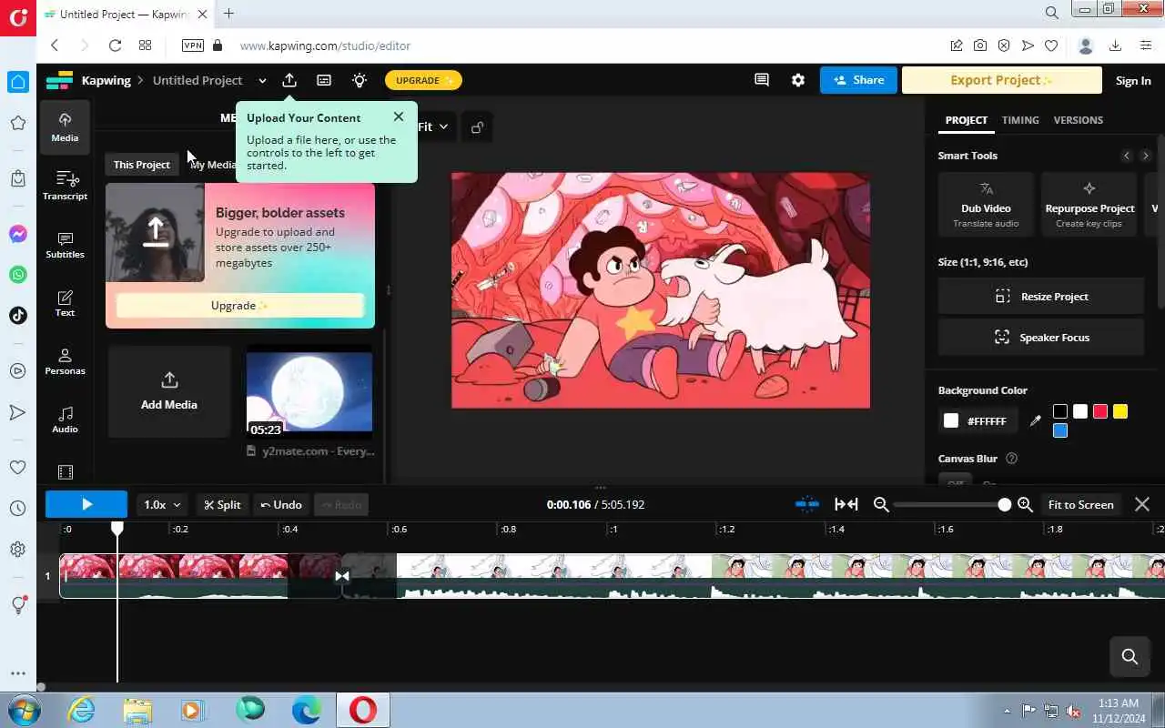The width and height of the screenshot is (1165, 728).
Task: Open Opera WhatsApp sidebar icon
Action: pos(18,274)
